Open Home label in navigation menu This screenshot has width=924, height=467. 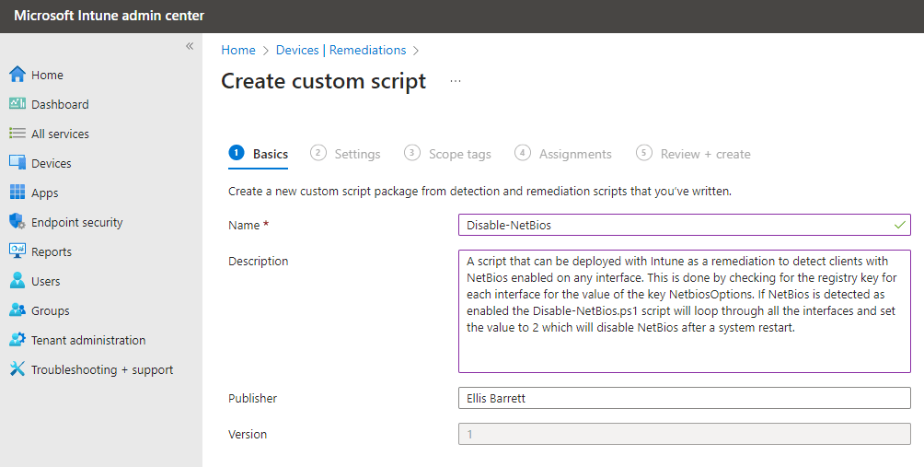tap(47, 75)
